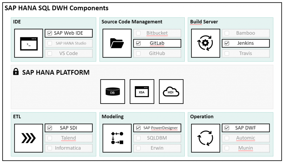Click the Travis label
Viewport: 284px width, 163px height.
[x=246, y=53]
